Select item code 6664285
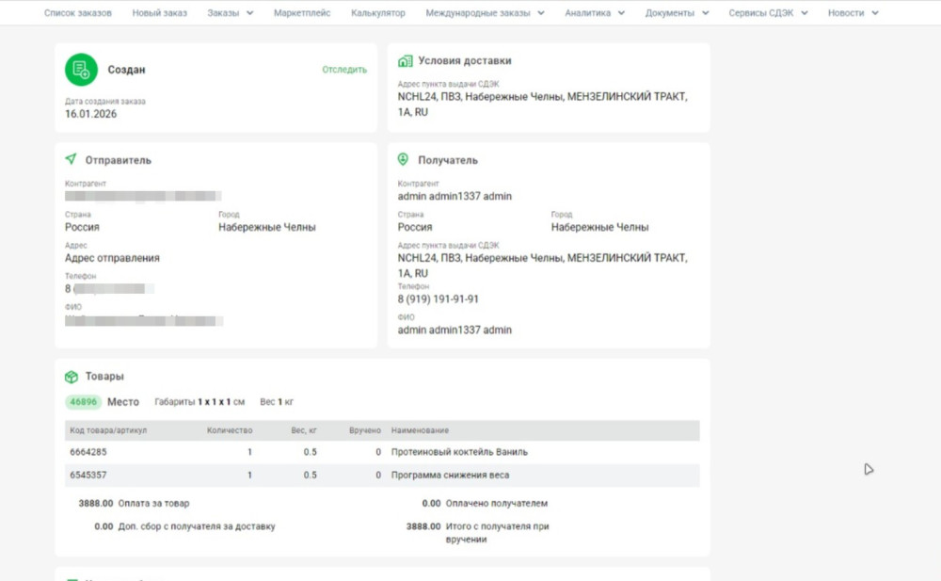Screen dimensions: 941x581 (88, 452)
